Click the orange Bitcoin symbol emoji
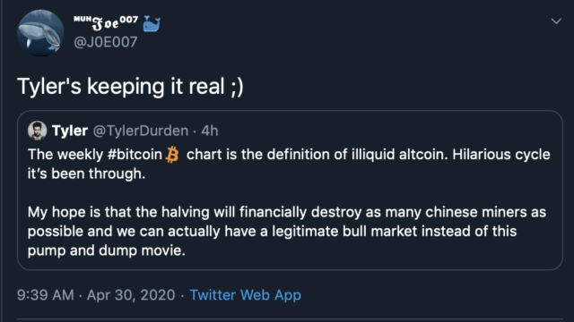The image size is (574, 322). point(172,155)
